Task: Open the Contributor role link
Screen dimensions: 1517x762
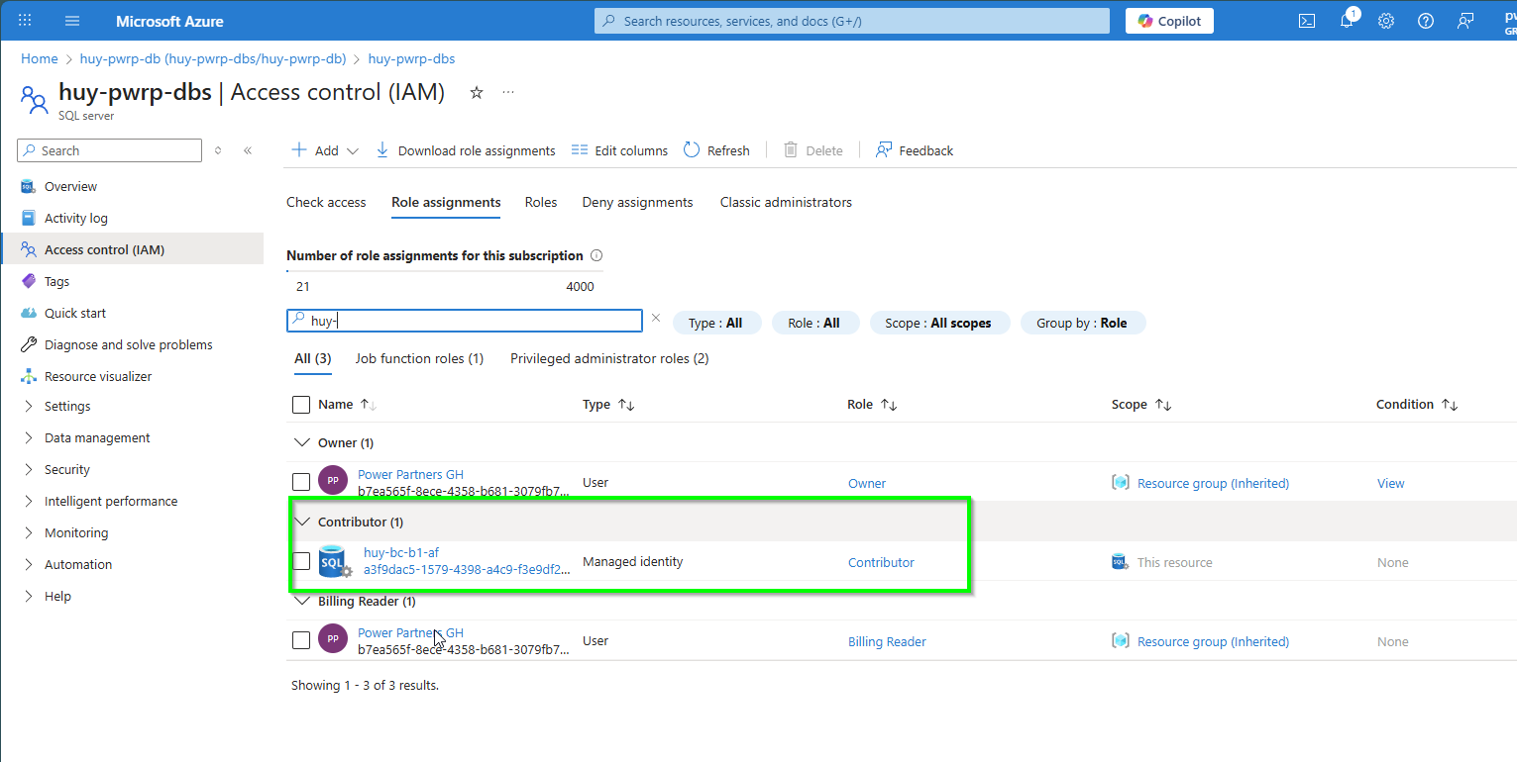Action: tap(881, 562)
